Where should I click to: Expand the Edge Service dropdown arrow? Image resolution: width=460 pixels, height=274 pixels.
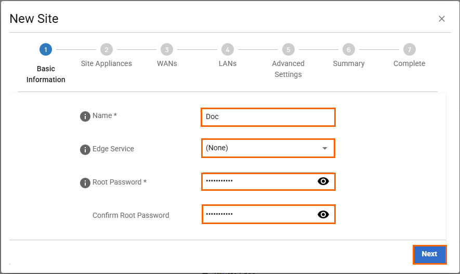coord(325,148)
